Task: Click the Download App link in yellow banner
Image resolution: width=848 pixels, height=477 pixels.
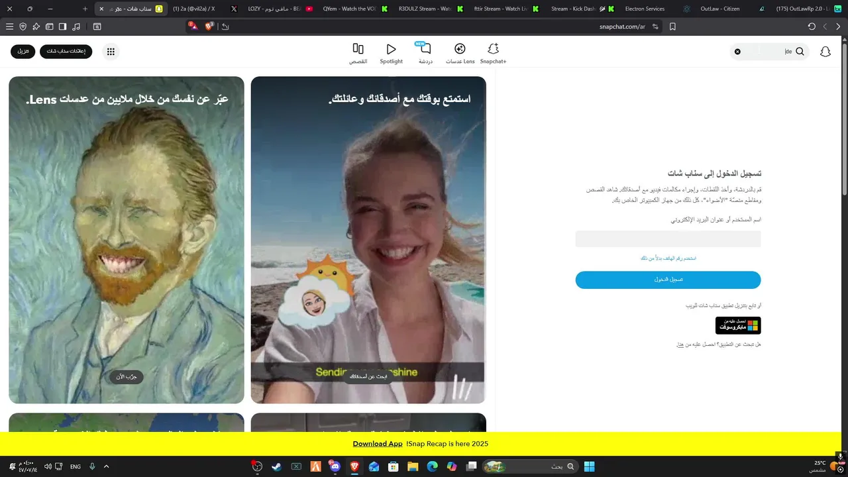Action: pyautogui.click(x=378, y=444)
